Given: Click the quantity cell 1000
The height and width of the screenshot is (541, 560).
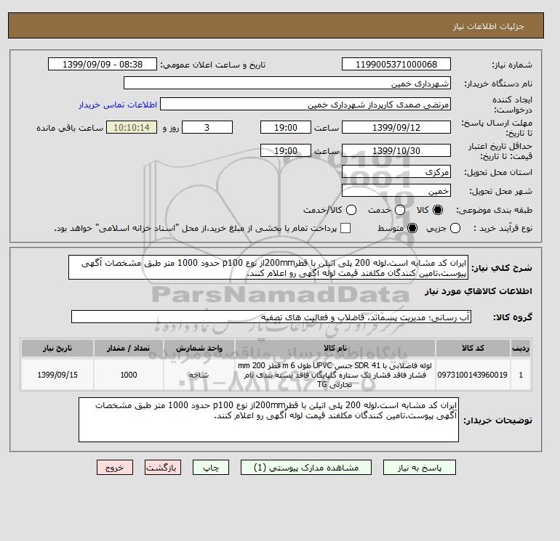Looking at the screenshot, I should [129, 375].
